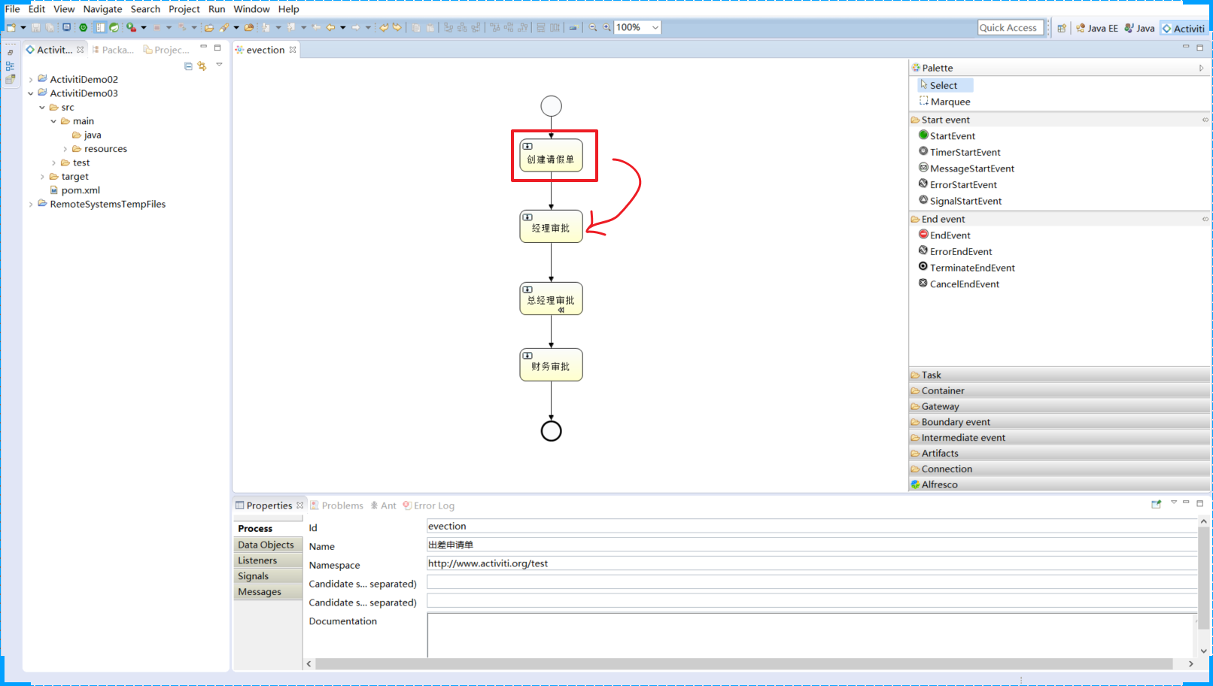Select the 经理审批 task node
This screenshot has width=1213, height=686.
[551, 226]
